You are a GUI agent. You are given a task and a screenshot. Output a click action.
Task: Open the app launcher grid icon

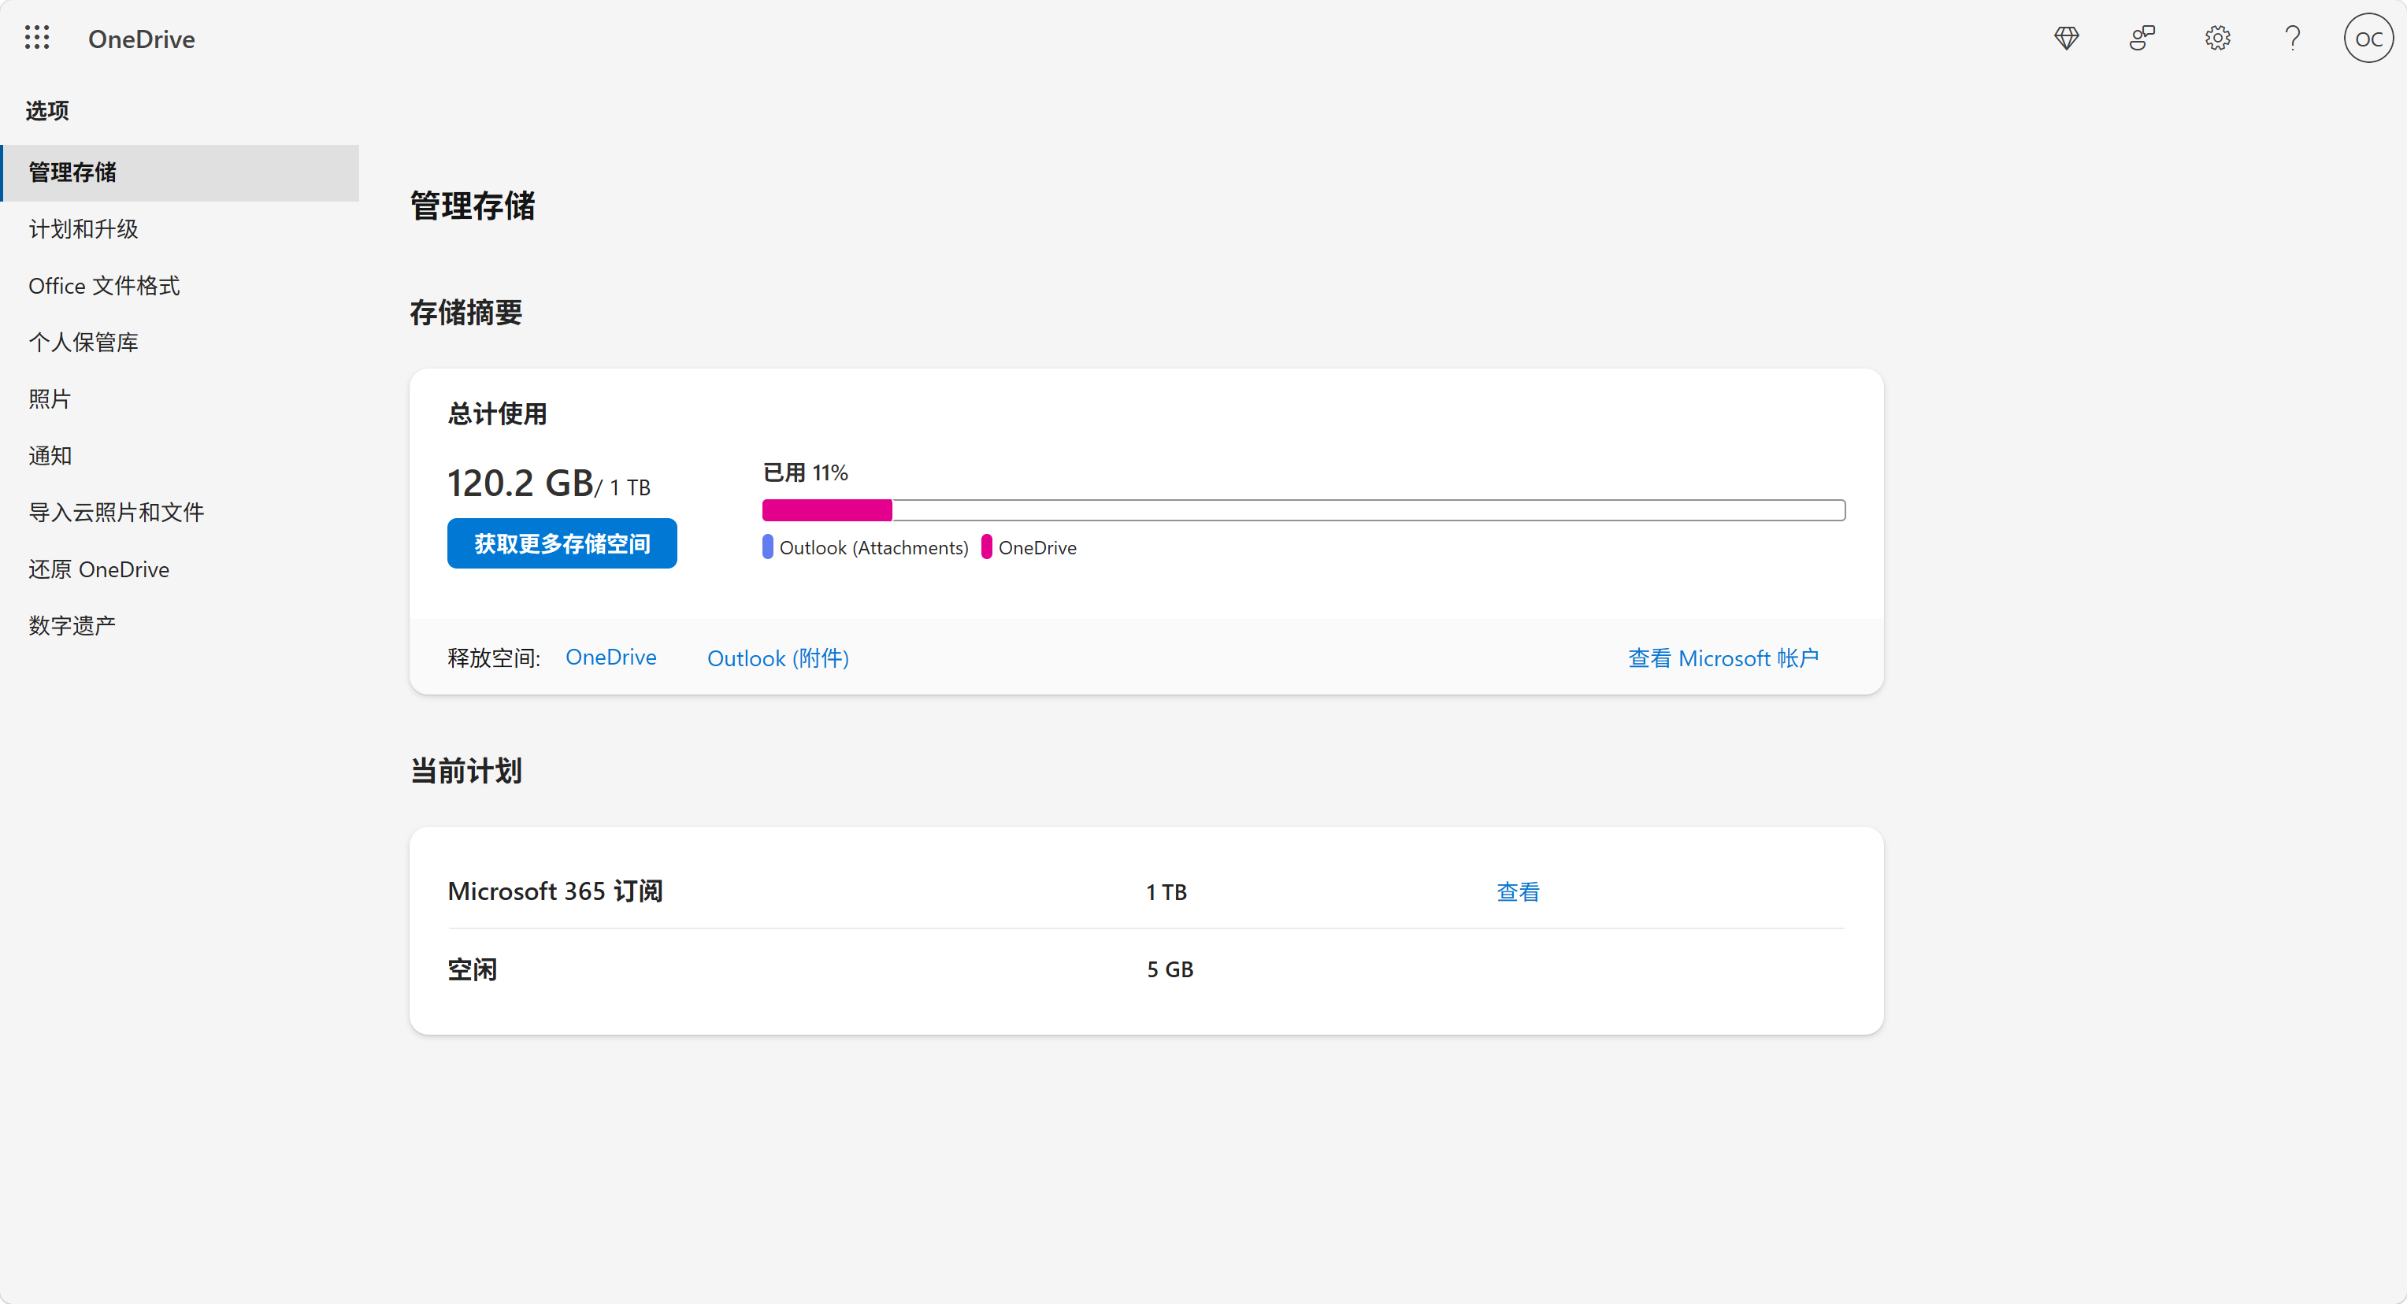[x=37, y=39]
